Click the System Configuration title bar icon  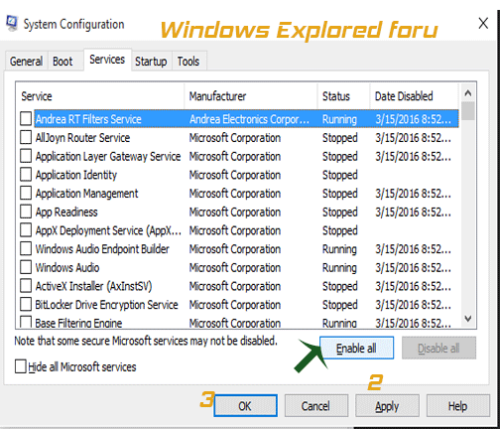click(x=12, y=23)
